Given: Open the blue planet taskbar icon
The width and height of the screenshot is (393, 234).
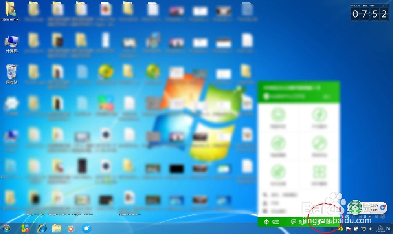Looking at the screenshot, I should (86, 228).
